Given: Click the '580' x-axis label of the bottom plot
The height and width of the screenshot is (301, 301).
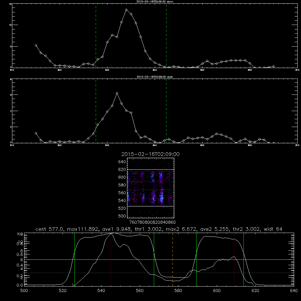Looking at the screenshot, I should pos(178,291).
